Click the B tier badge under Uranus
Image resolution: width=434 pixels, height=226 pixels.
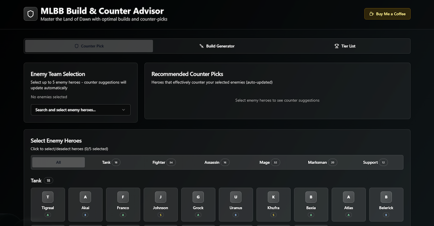click(236, 215)
